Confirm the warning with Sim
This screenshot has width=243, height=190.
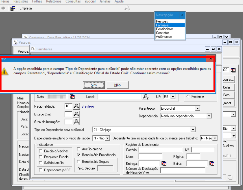94,85
